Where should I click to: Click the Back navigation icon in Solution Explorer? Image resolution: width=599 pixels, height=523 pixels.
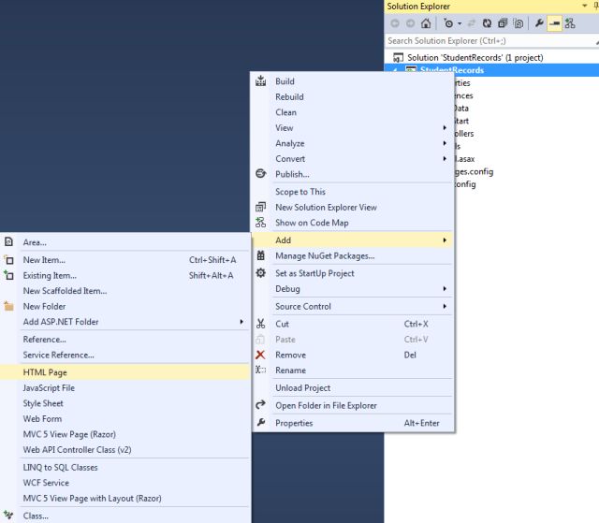[395, 23]
